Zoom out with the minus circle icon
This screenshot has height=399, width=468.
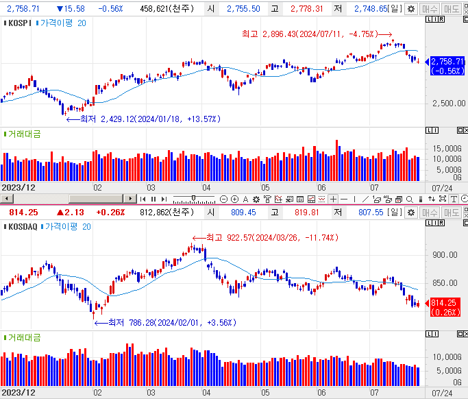point(223,199)
